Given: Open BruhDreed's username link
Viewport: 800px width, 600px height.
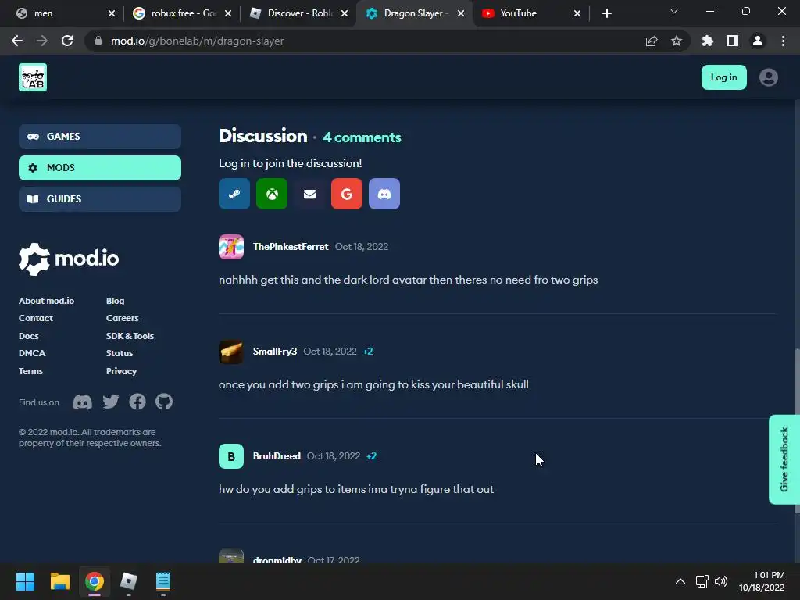Looking at the screenshot, I should 277,456.
